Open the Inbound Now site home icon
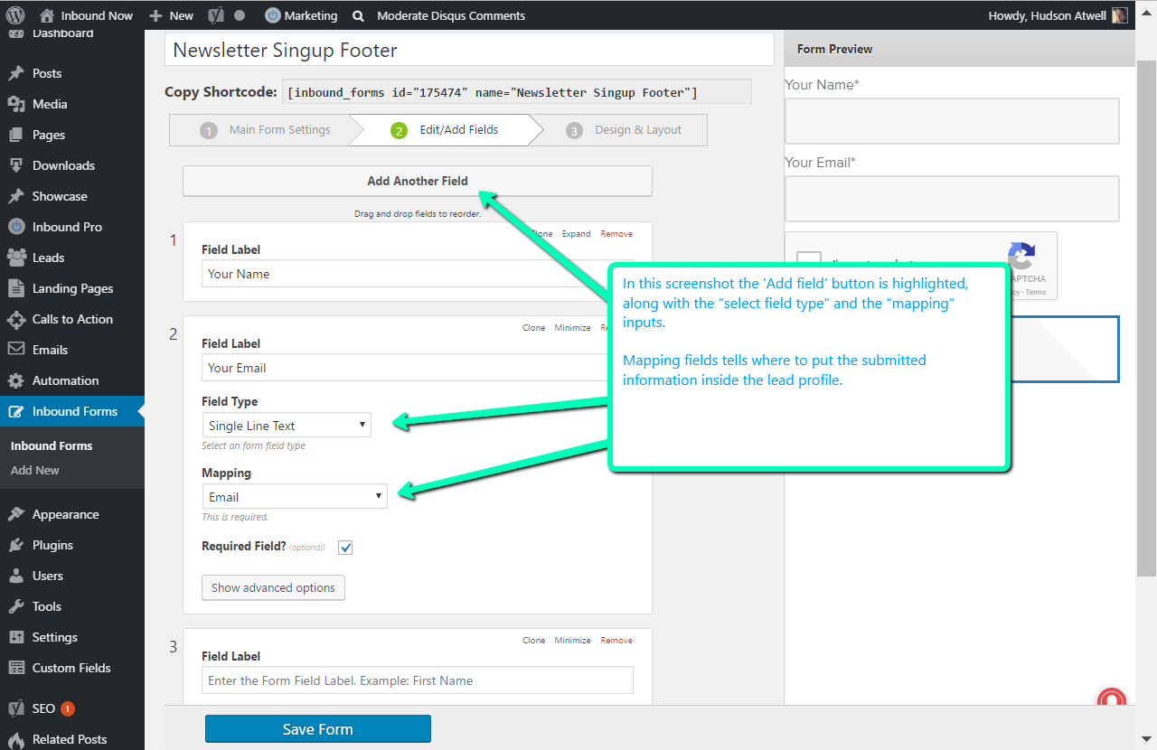This screenshot has height=750, width=1157. point(47,15)
